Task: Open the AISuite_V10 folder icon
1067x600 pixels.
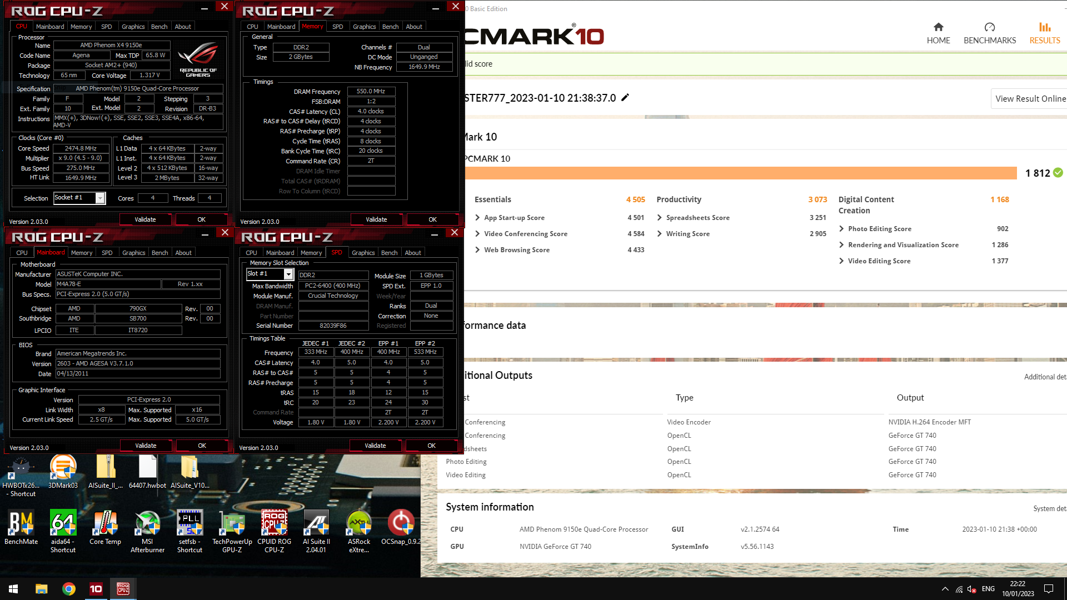Action: [190, 472]
